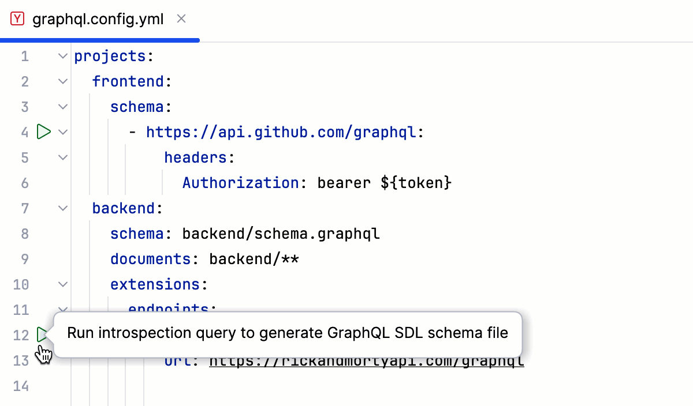Viewport: 693px width, 406px height.
Task: Fold the backend section chevron on line 7
Action: pyautogui.click(x=62, y=208)
